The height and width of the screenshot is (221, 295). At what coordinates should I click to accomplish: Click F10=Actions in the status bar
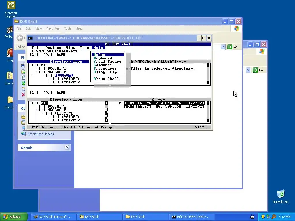coord(44,127)
